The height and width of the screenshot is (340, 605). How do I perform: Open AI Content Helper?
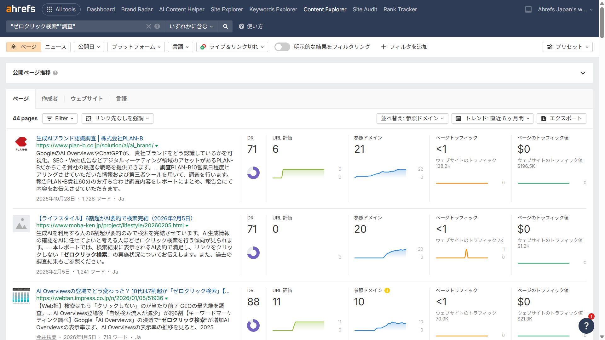182,9
